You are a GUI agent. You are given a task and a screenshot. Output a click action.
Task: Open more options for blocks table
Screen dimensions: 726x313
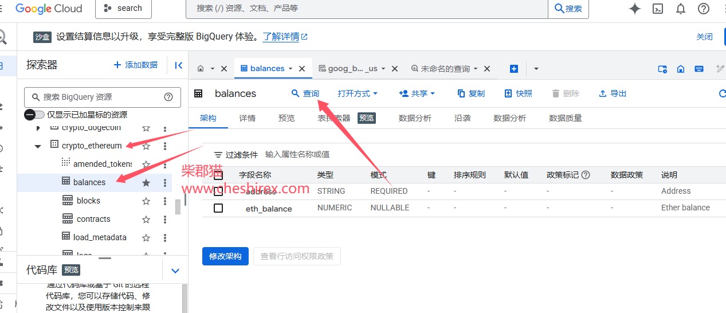(x=165, y=201)
